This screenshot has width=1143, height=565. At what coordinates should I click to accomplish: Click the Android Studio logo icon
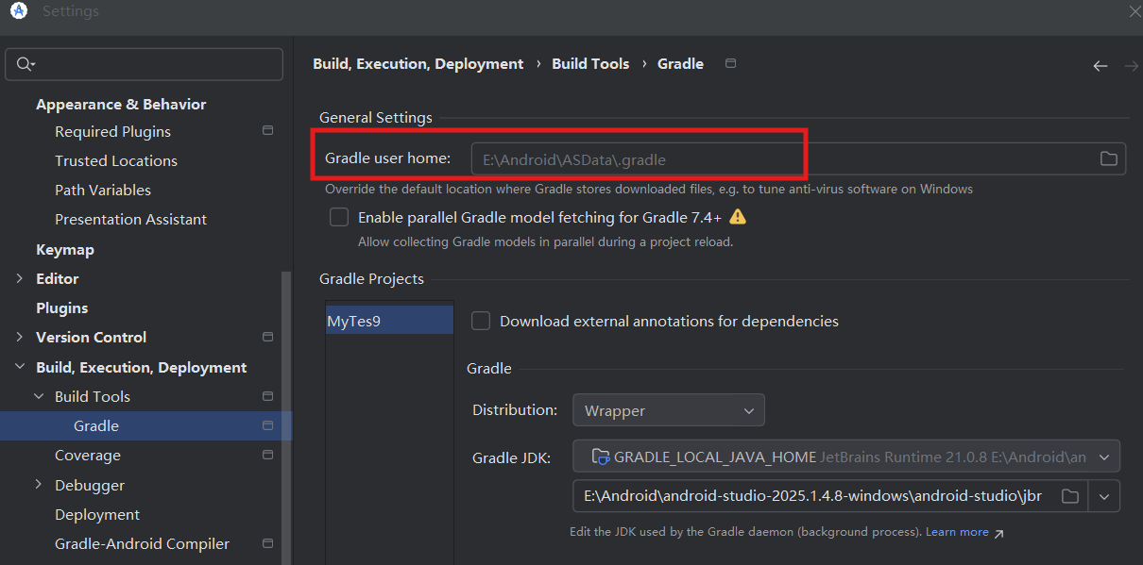pyautogui.click(x=19, y=11)
